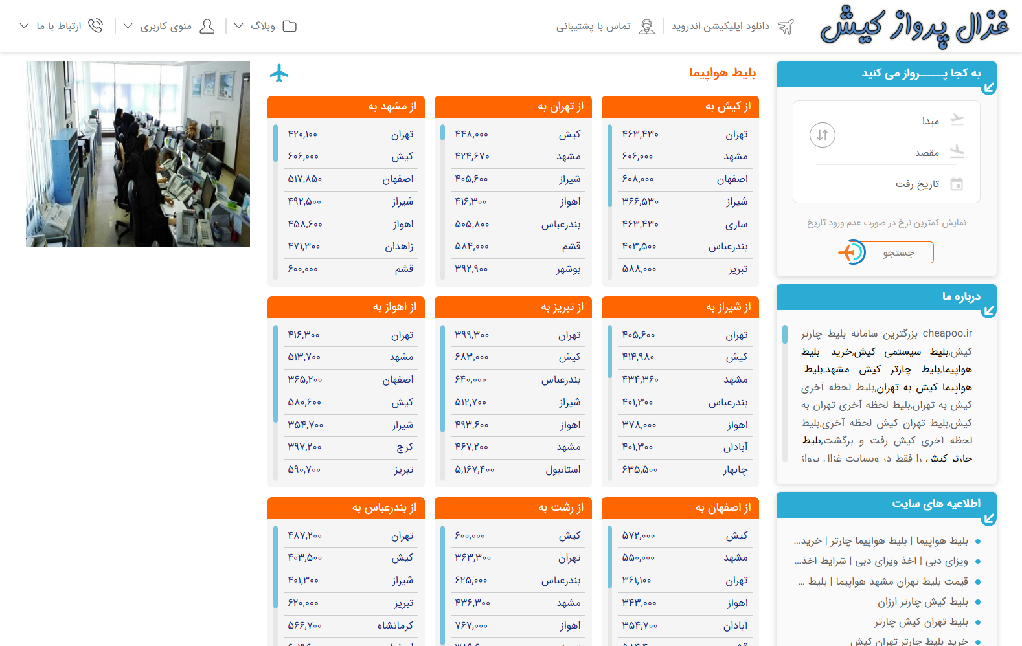This screenshot has height=646, width=1022.
Task: Click the user profile icon
Action: tap(207, 27)
